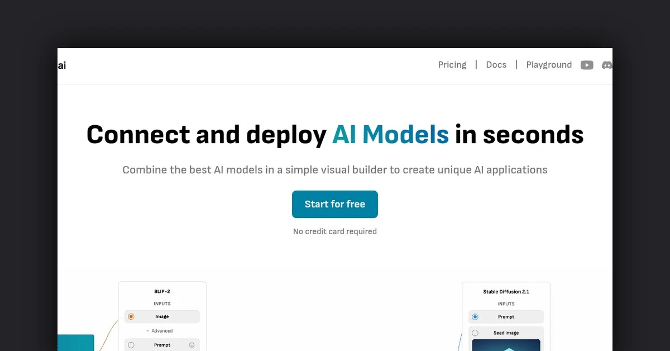
Task: Open the YouTube channel icon
Action: coord(586,65)
